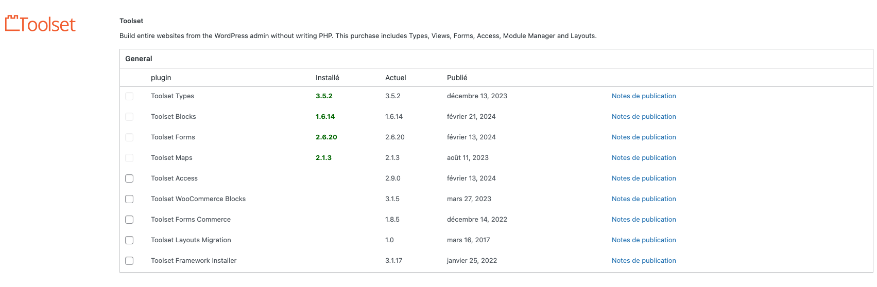The height and width of the screenshot is (287, 877).
Task: Tick the Toolset WooCommerce Blocks checkbox
Action: tap(129, 199)
